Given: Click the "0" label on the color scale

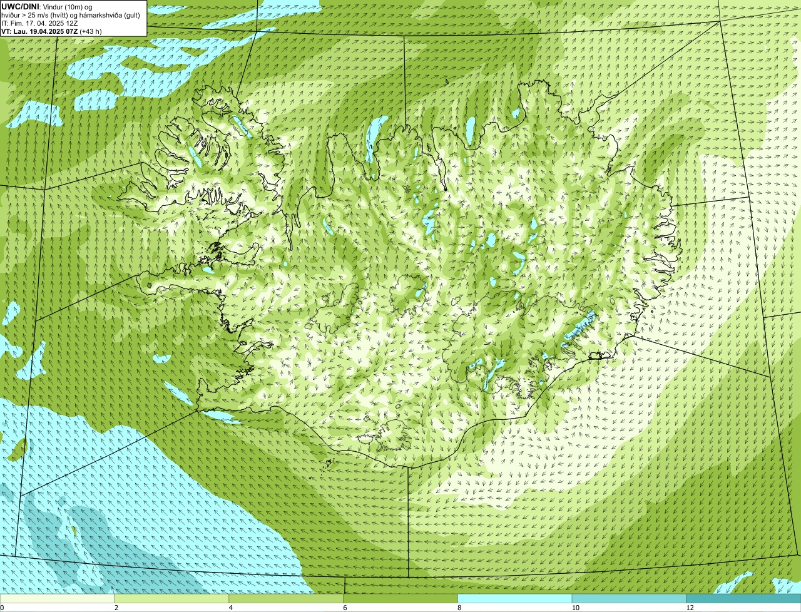Looking at the screenshot, I should (2, 608).
